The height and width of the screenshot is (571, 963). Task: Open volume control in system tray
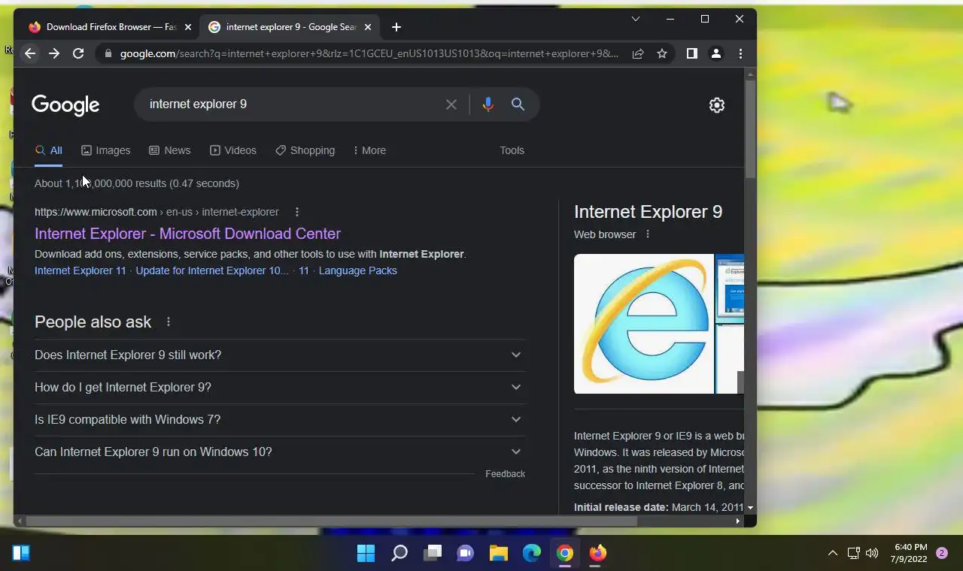coord(872,553)
